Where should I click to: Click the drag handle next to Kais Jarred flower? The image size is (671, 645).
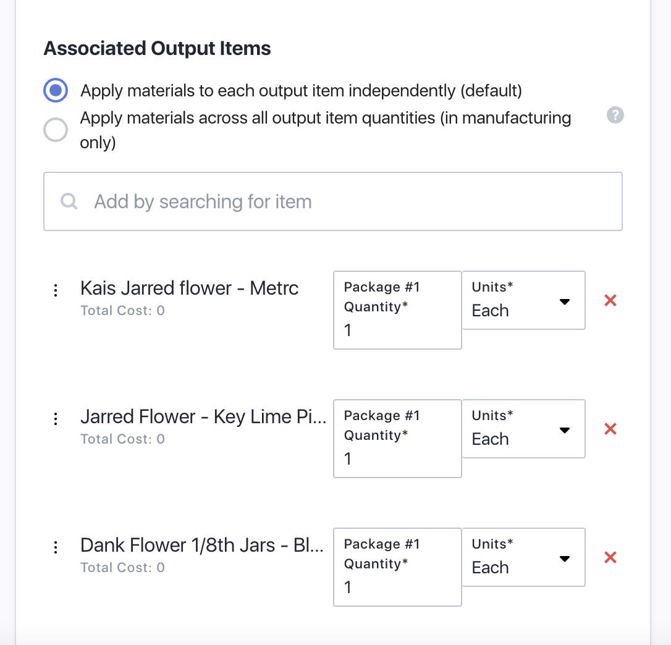point(56,289)
